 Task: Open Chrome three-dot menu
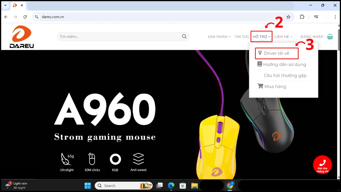pyautogui.click(x=335, y=17)
